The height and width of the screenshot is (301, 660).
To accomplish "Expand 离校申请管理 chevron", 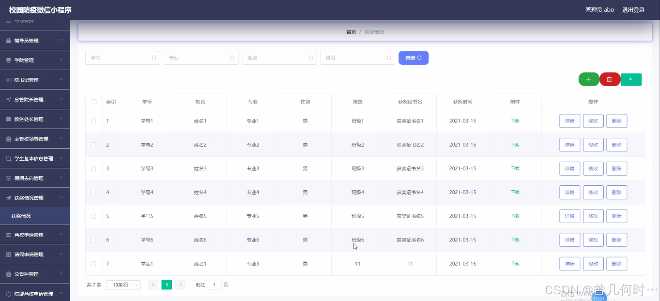I will point(61,235).
